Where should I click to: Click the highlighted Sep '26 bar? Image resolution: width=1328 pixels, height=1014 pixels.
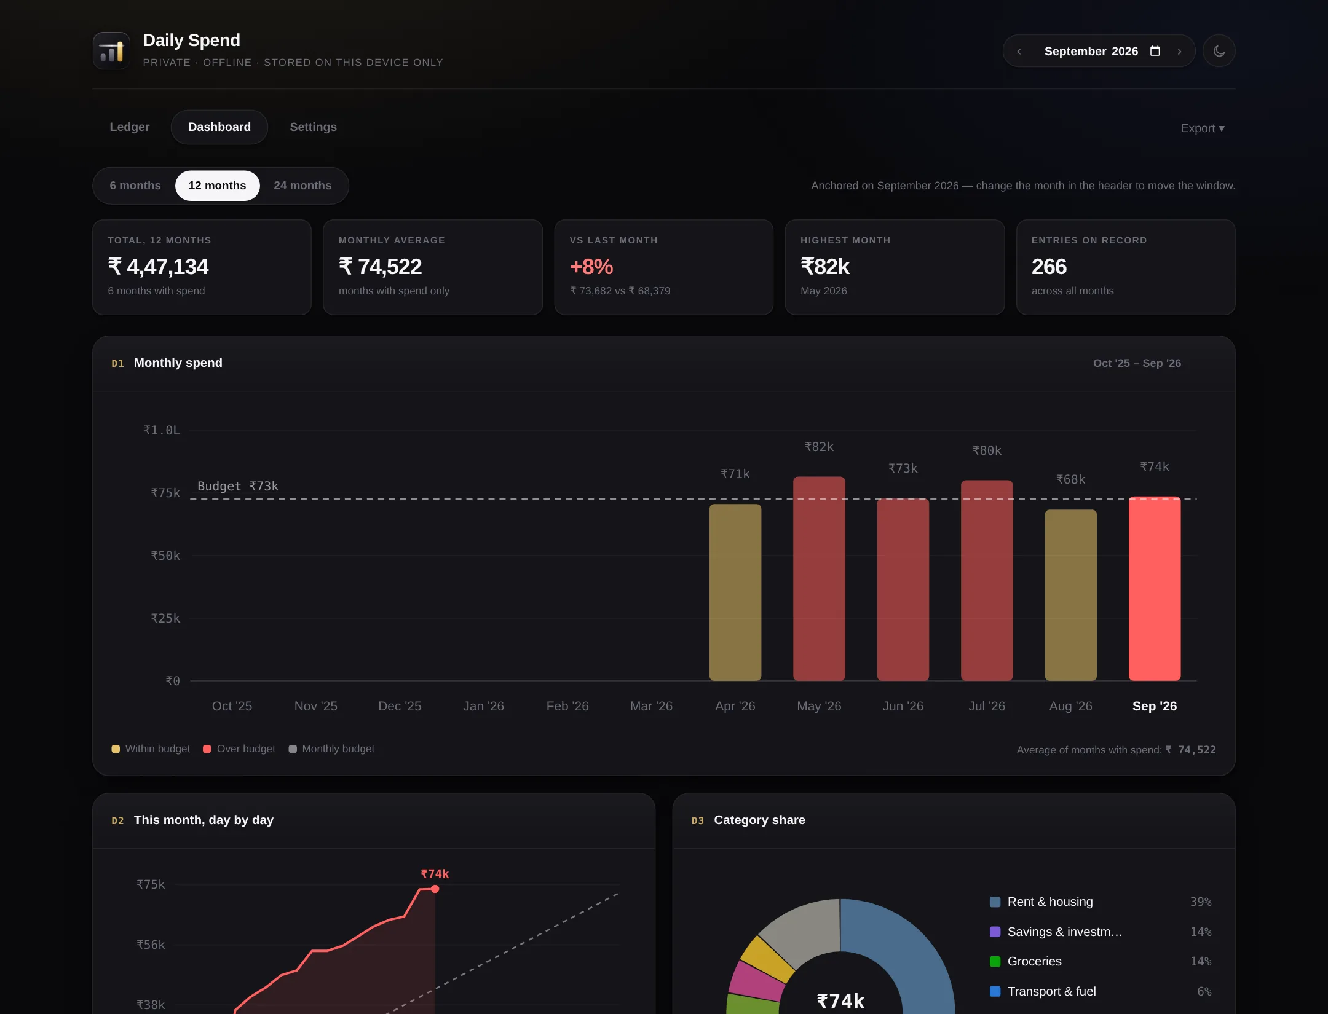[1155, 588]
